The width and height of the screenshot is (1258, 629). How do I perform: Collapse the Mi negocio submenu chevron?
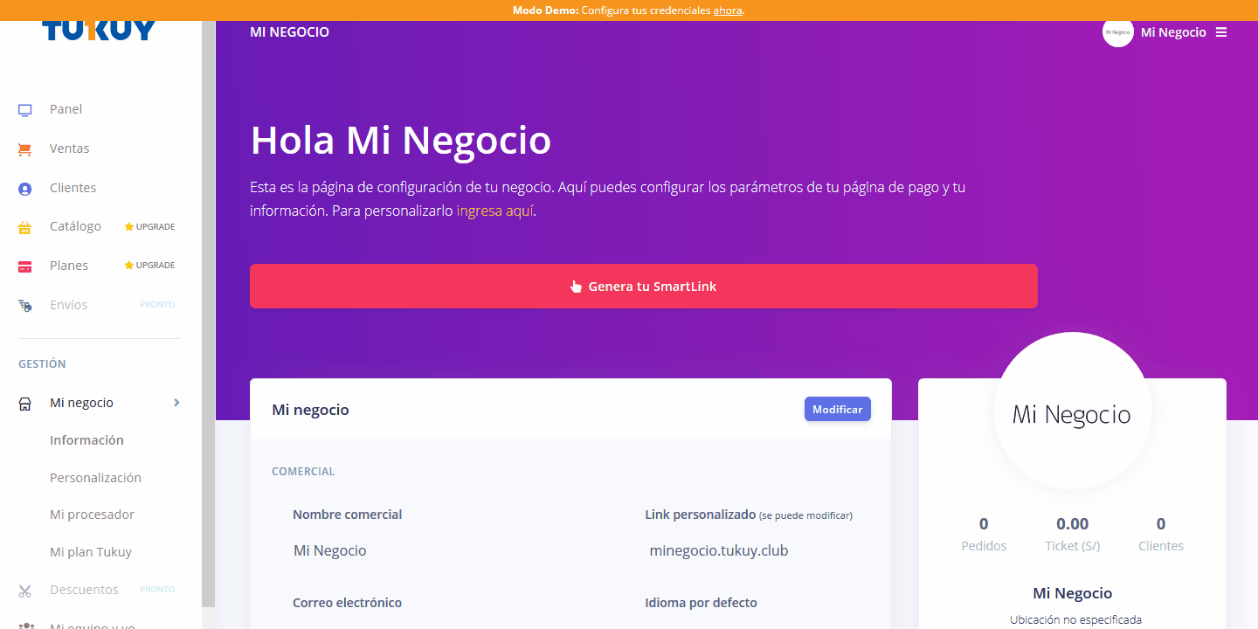tap(176, 403)
